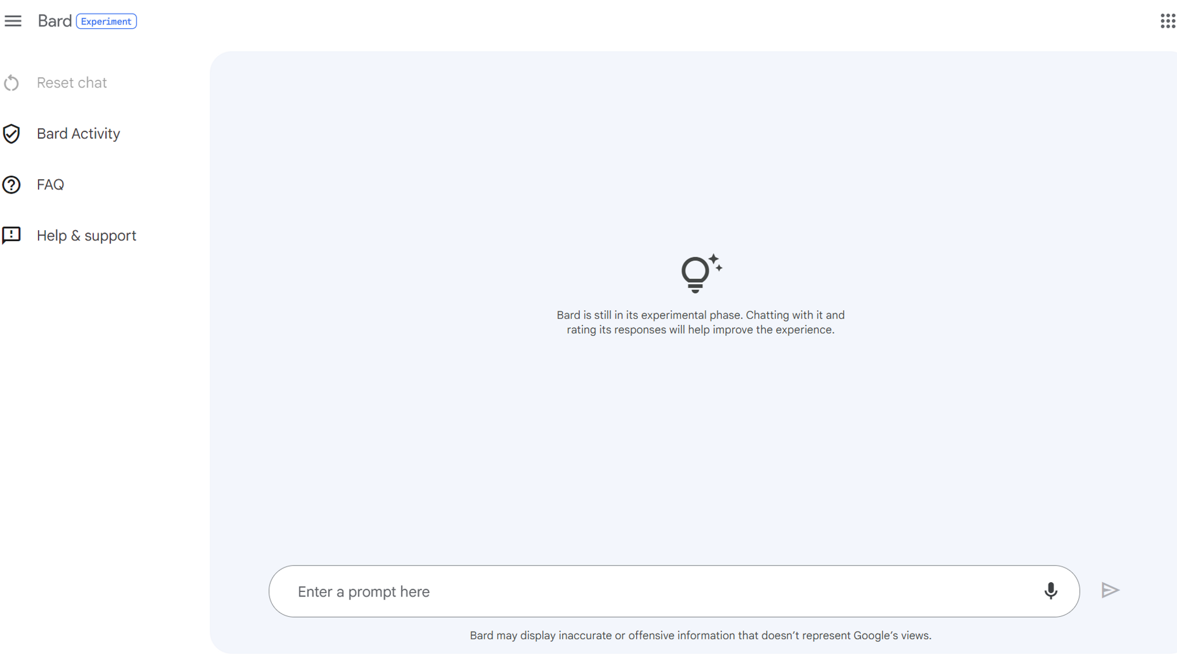This screenshot has width=1177, height=662.
Task: Open Bard Activity from the sidebar
Action: [78, 134]
